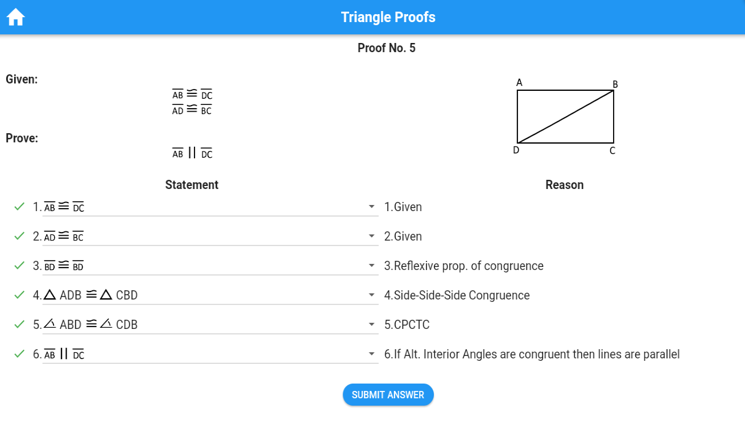Click the green checkmark beside statement 5
745x421 pixels.
[x=19, y=325]
